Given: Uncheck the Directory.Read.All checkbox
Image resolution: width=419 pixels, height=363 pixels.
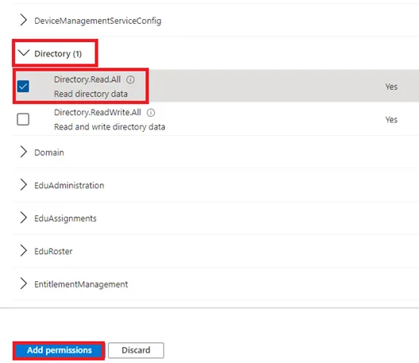Looking at the screenshot, I should pyautogui.click(x=23, y=86).
